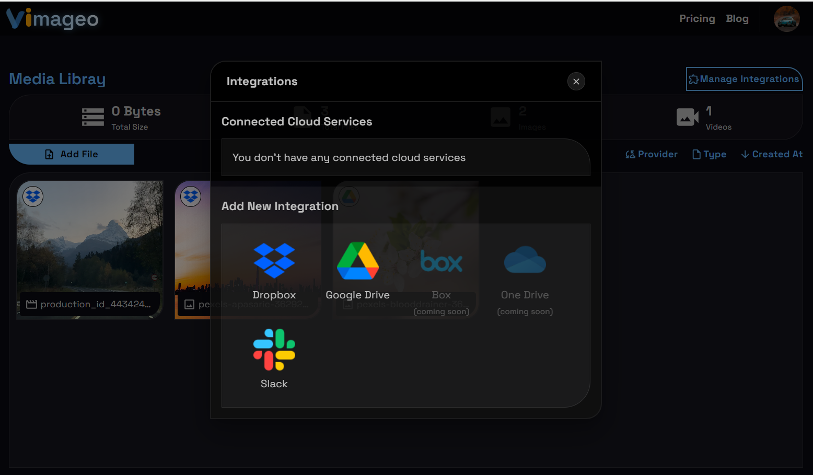This screenshot has height=475, width=813.
Task: Open the Blog link
Action: (x=737, y=19)
